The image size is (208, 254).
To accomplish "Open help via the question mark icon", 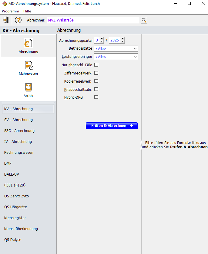I will click(x=18, y=20).
